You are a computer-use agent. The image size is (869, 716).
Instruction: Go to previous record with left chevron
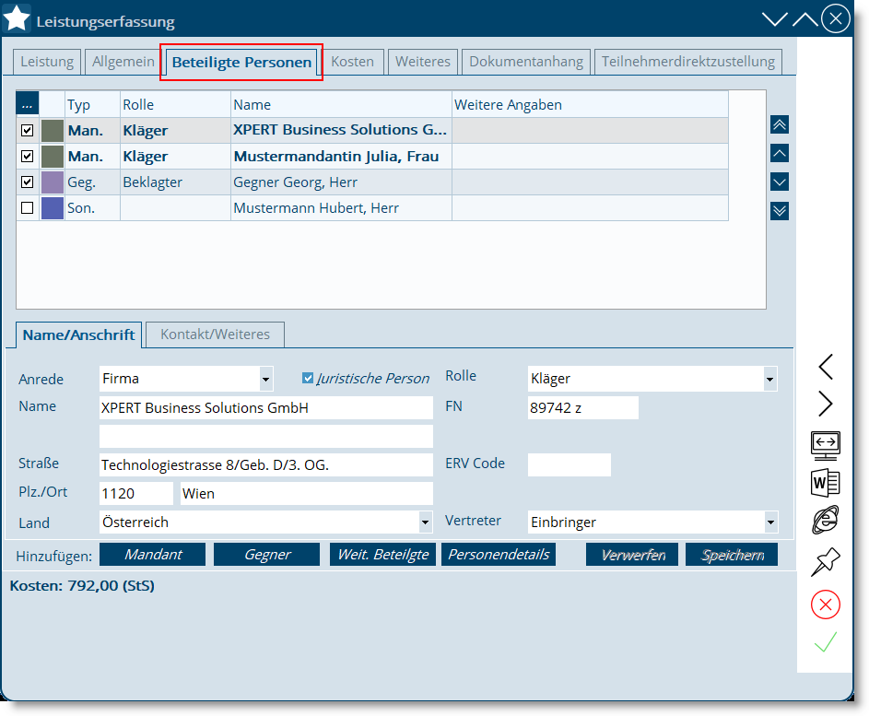click(825, 367)
